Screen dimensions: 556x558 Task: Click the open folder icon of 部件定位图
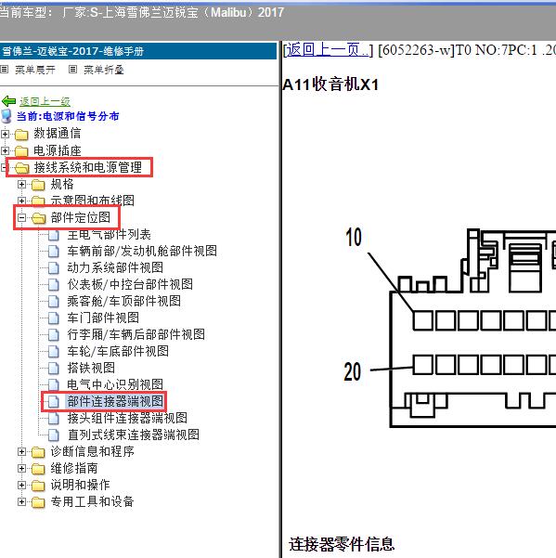pyautogui.click(x=38, y=218)
